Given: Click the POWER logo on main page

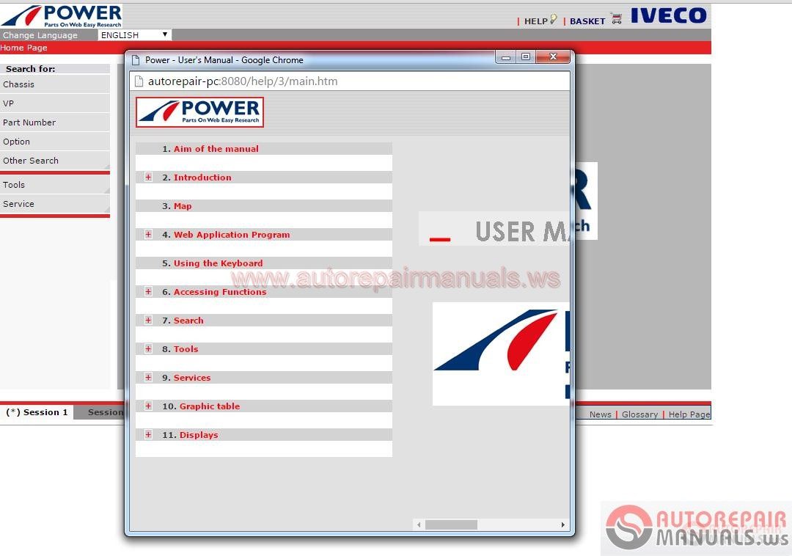Looking at the screenshot, I should pos(61,15).
